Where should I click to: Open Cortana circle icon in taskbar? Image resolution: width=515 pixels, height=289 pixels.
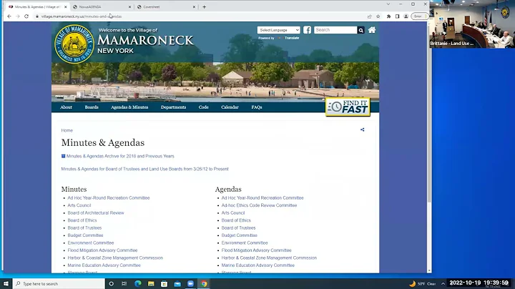tap(111, 283)
